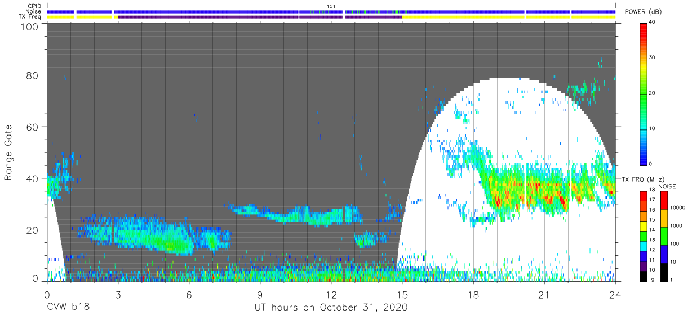Click the '6' UT hour tick label

point(189,294)
